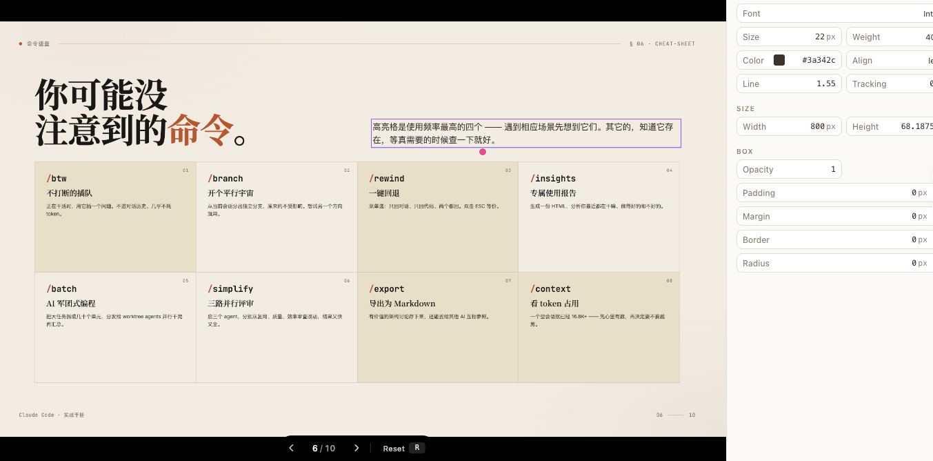
Task: Click the § 06 · CHEAT-SHEET header label
Action: point(662,43)
